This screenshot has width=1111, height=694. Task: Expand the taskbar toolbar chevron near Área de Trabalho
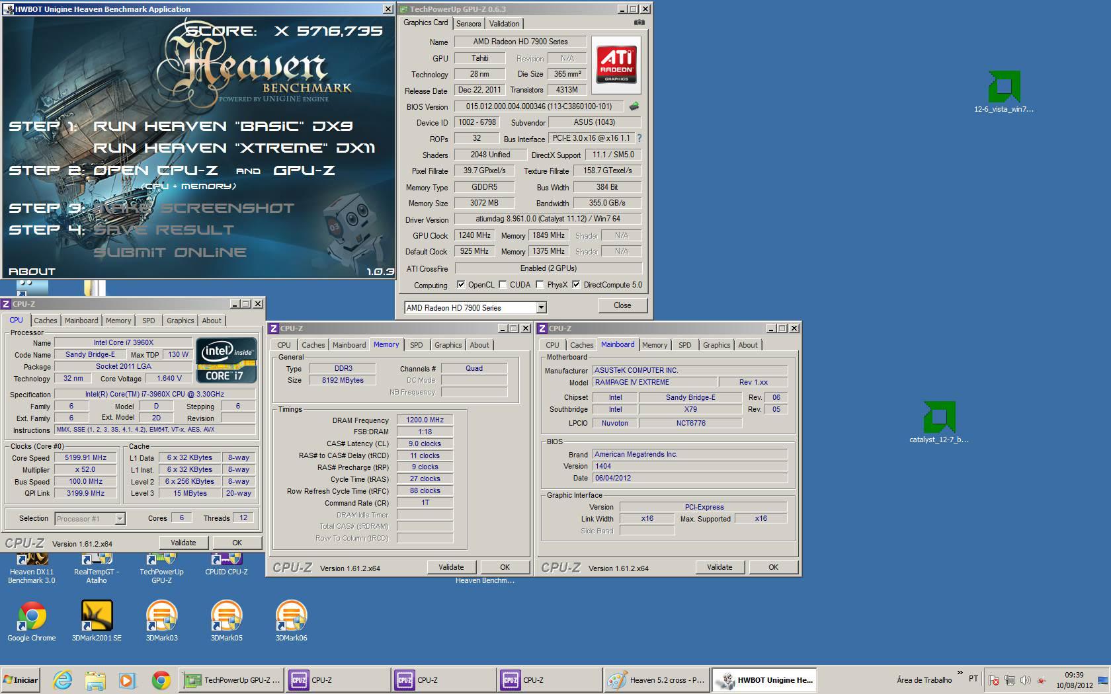tap(960, 673)
